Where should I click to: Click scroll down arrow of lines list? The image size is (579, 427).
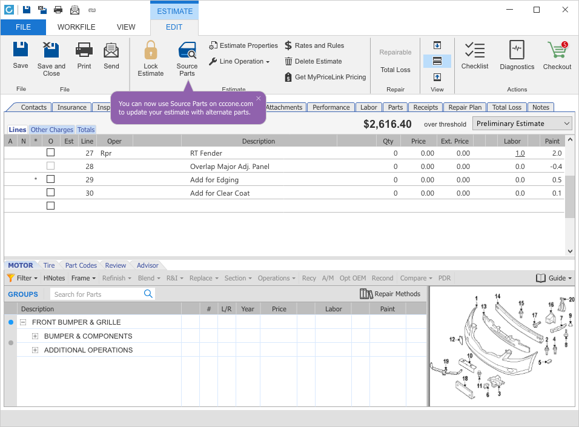click(x=570, y=251)
